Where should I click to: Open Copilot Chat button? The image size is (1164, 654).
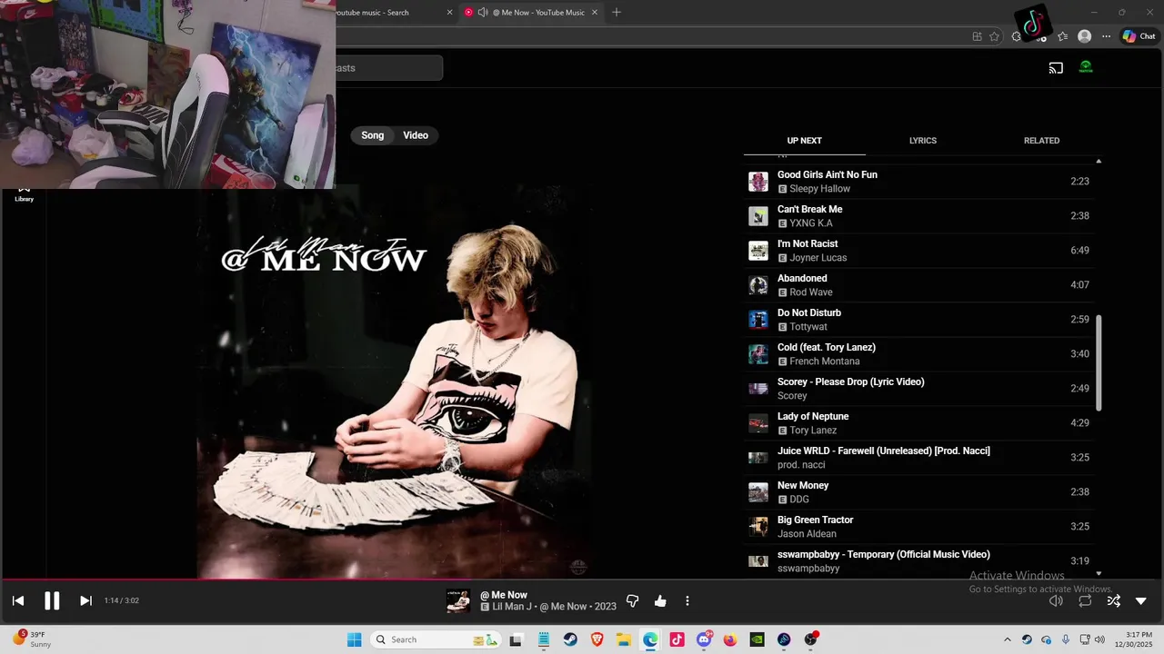pos(1139,36)
